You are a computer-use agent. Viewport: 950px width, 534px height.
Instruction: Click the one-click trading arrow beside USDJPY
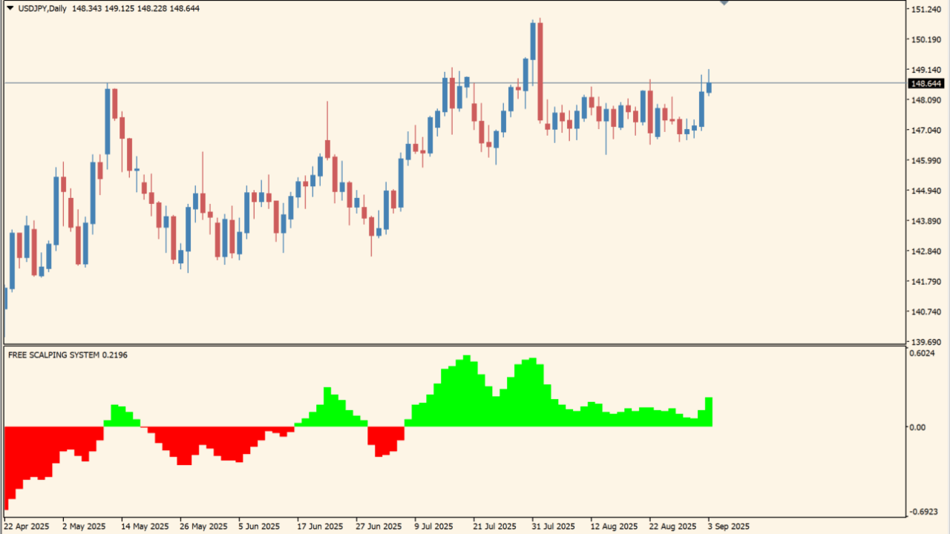click(x=10, y=8)
